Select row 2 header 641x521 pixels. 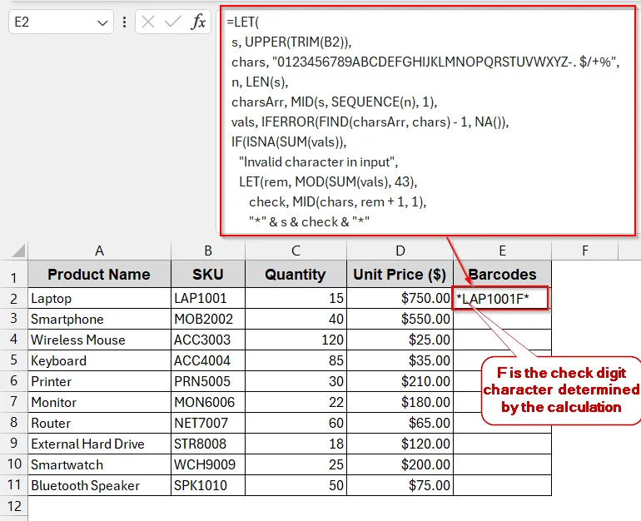pyautogui.click(x=14, y=298)
